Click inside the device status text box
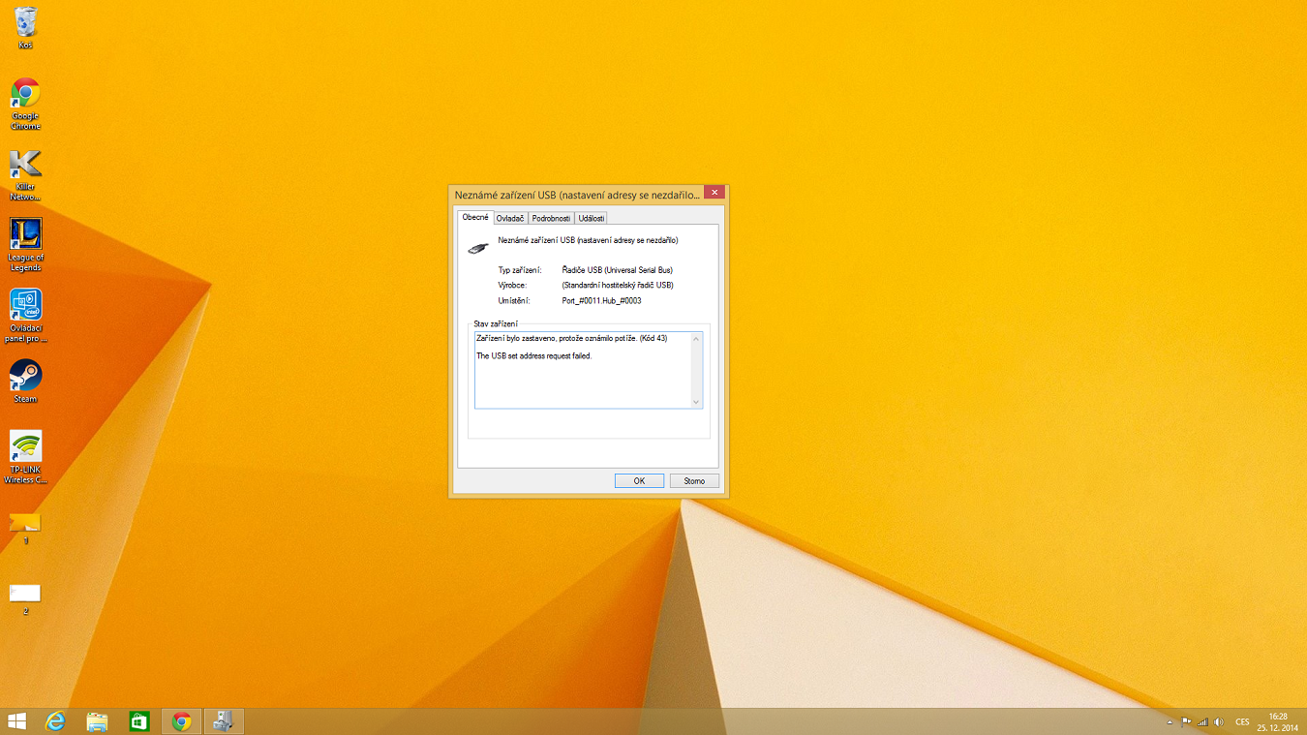 tap(589, 370)
